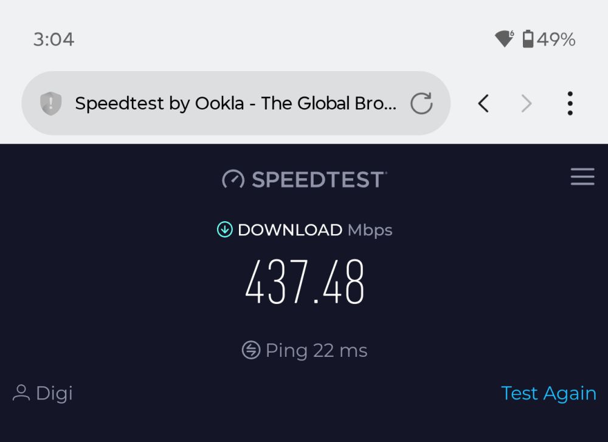
Task: Tap the Digi provider label
Action: pyautogui.click(x=54, y=393)
